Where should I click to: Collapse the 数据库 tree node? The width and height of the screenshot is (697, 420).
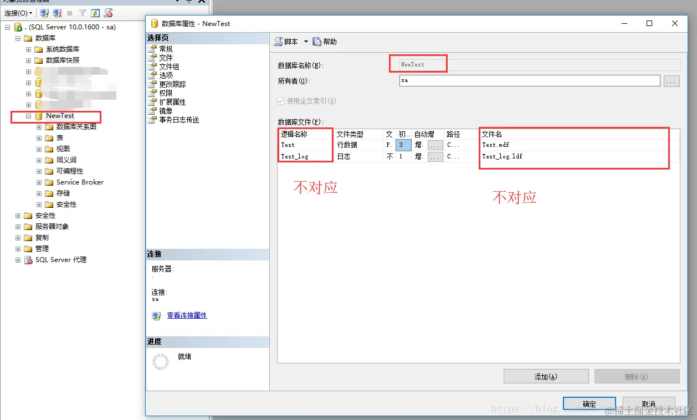click(18, 38)
